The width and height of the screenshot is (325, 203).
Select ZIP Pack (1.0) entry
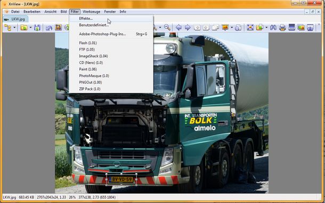pos(111,89)
